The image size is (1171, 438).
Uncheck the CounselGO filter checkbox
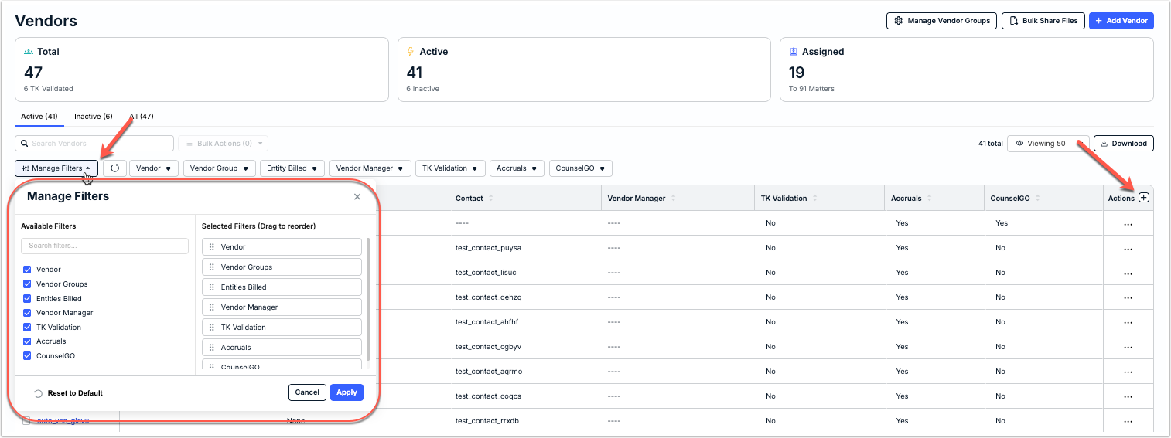point(27,356)
